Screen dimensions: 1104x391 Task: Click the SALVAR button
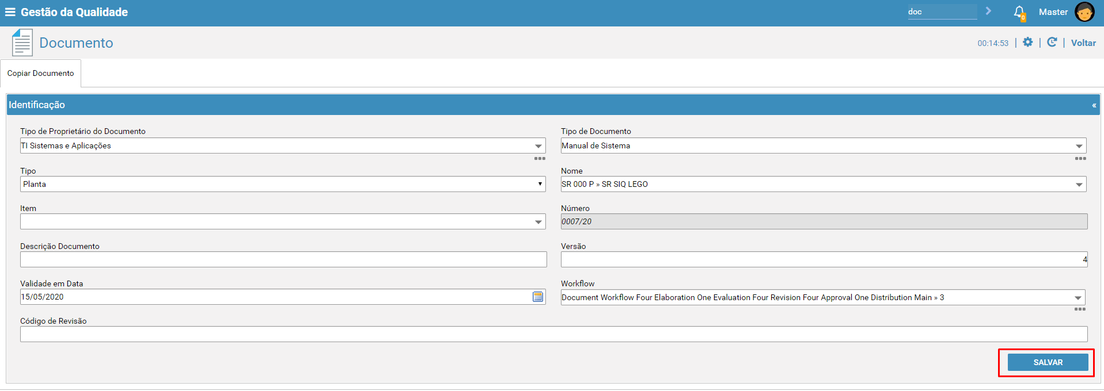tap(1048, 362)
